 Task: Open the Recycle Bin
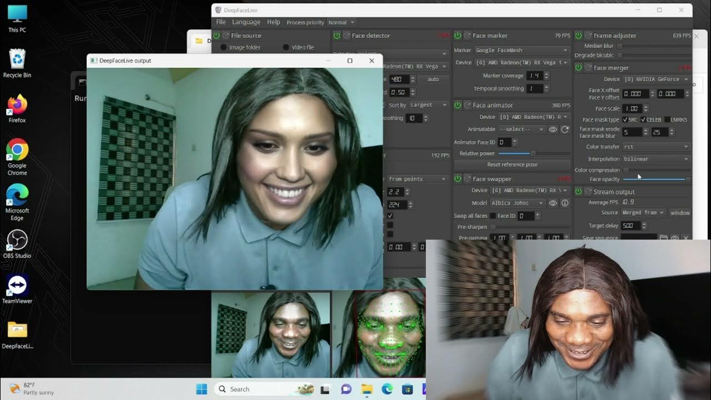[x=17, y=63]
